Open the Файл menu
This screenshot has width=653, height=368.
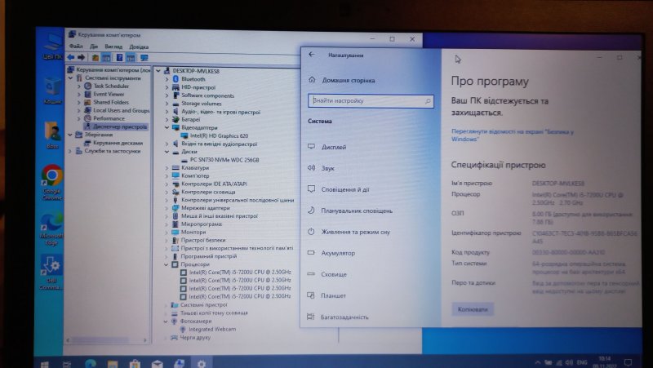77,47
